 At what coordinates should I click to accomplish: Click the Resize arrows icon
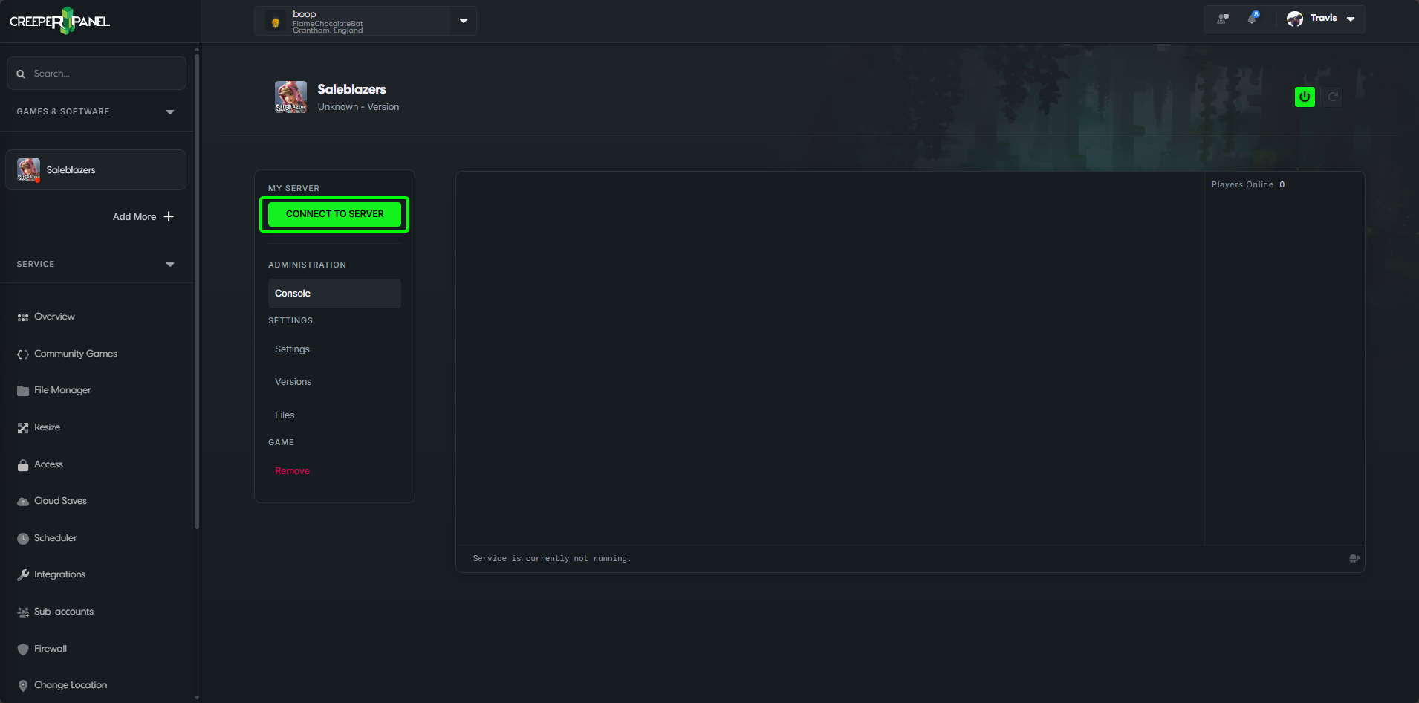pyautogui.click(x=23, y=428)
